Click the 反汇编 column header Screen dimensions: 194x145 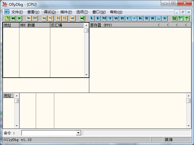point(67,25)
